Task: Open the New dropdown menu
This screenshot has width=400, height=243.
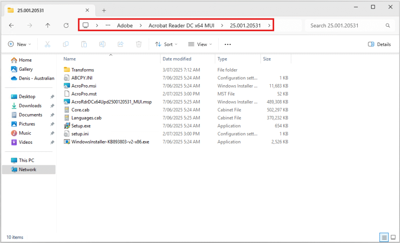Action: 20,45
